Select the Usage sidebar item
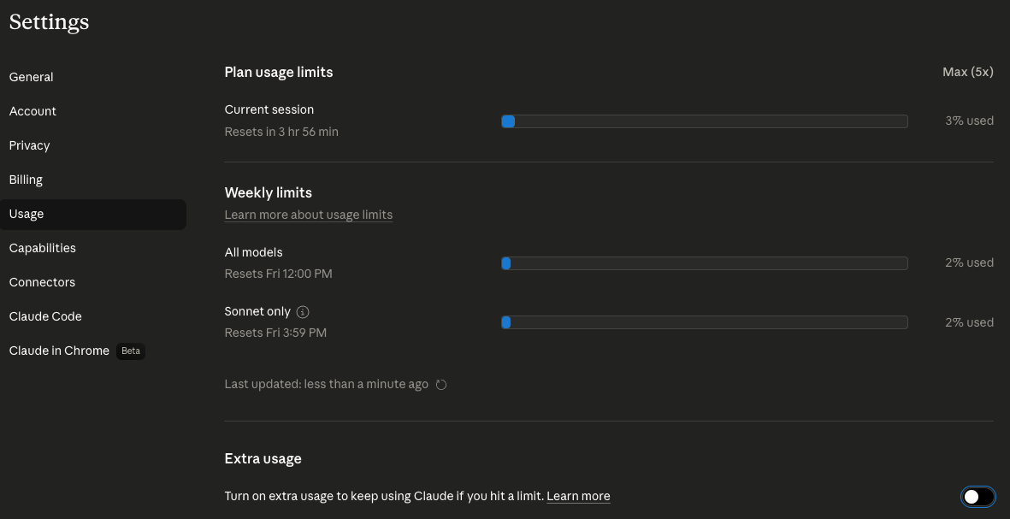The image size is (1010, 519). coord(93,215)
